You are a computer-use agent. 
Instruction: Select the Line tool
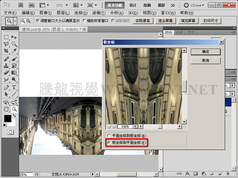[x=14, y=94]
